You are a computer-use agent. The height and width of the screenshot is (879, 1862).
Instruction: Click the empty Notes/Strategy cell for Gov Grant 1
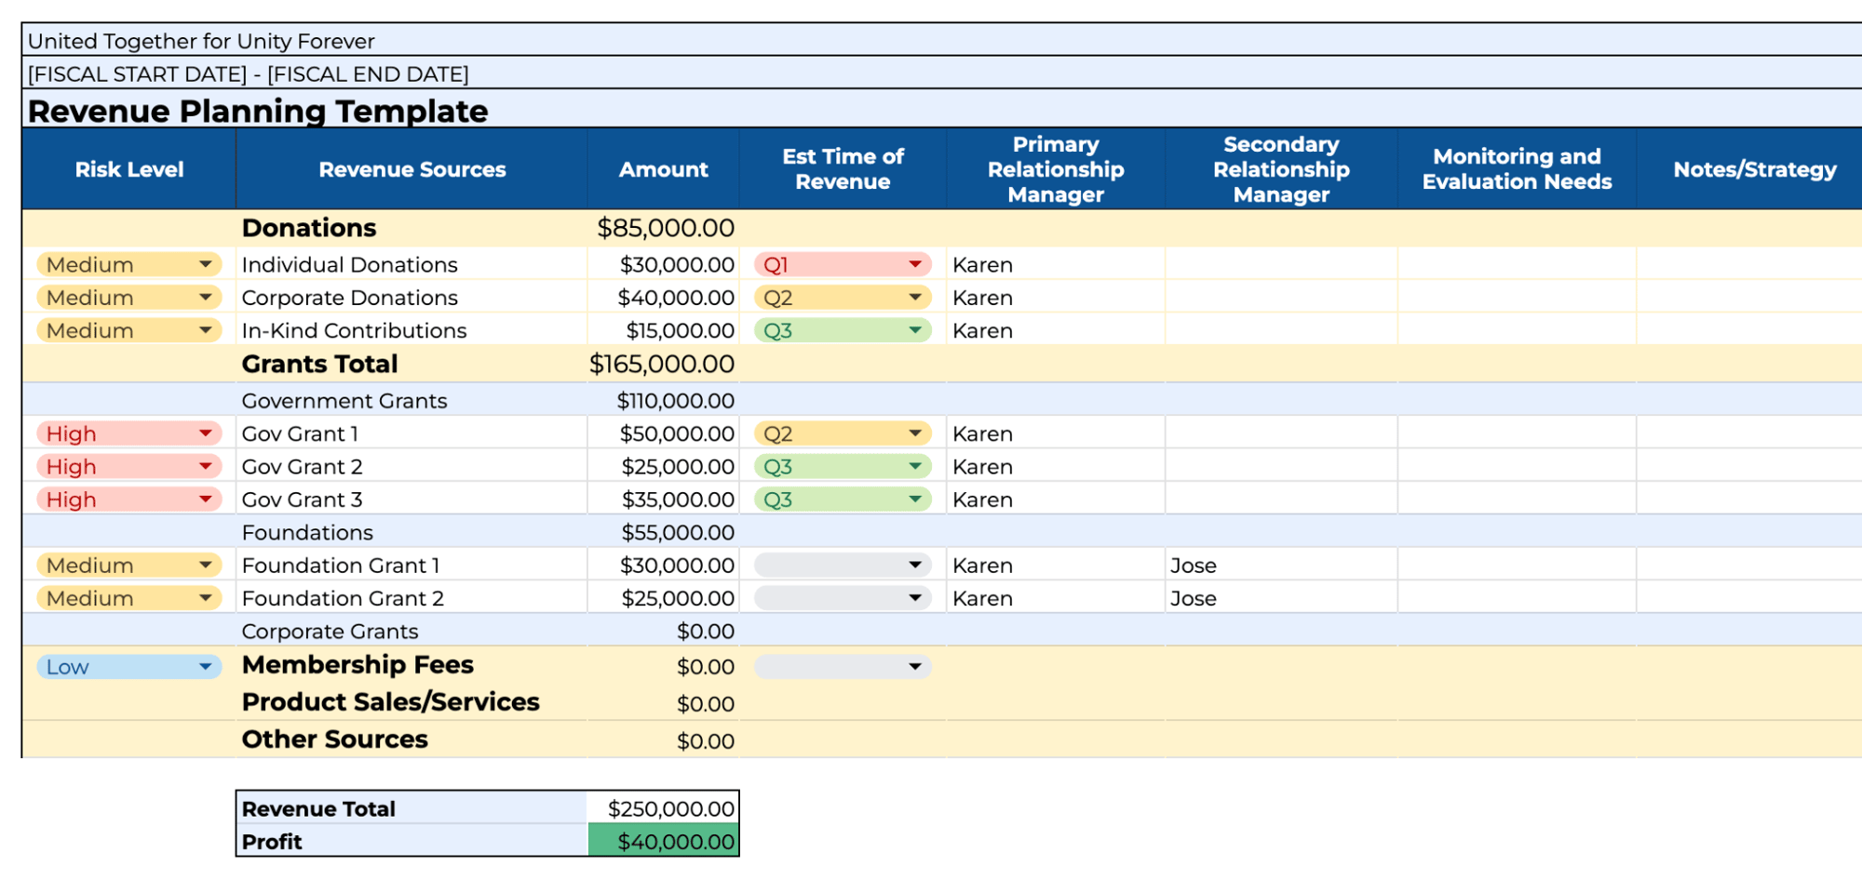click(1749, 433)
